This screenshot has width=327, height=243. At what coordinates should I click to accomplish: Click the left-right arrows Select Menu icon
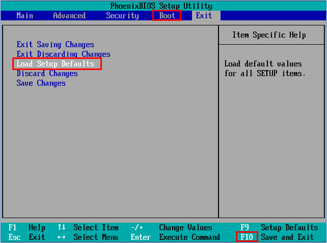(x=61, y=237)
